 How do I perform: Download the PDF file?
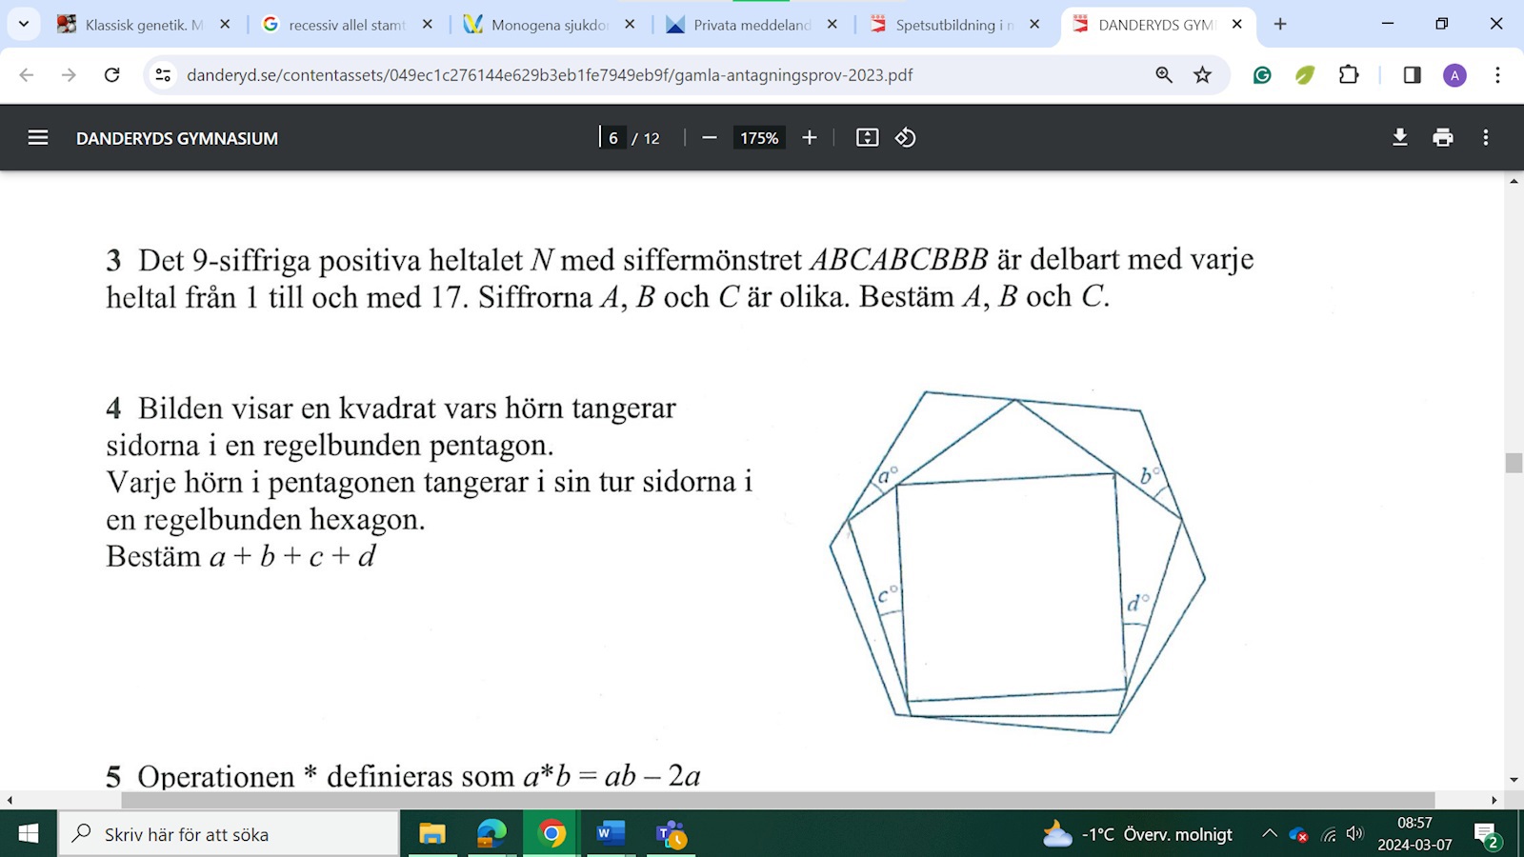1399,138
